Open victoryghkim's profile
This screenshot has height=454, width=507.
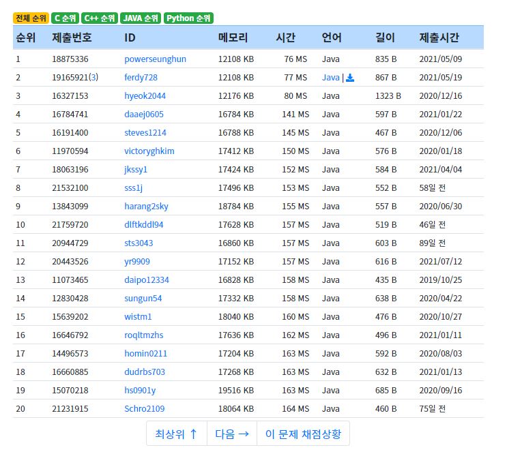point(149,151)
